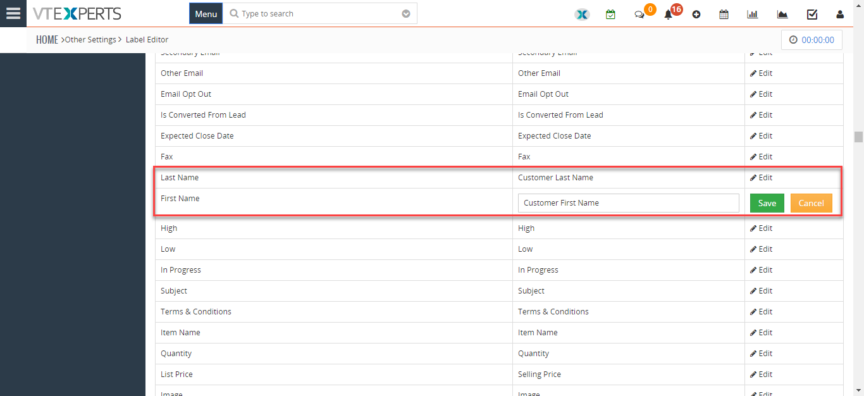Open the area chart dashboard icon
Viewport: 864px width, 396px height.
click(782, 14)
